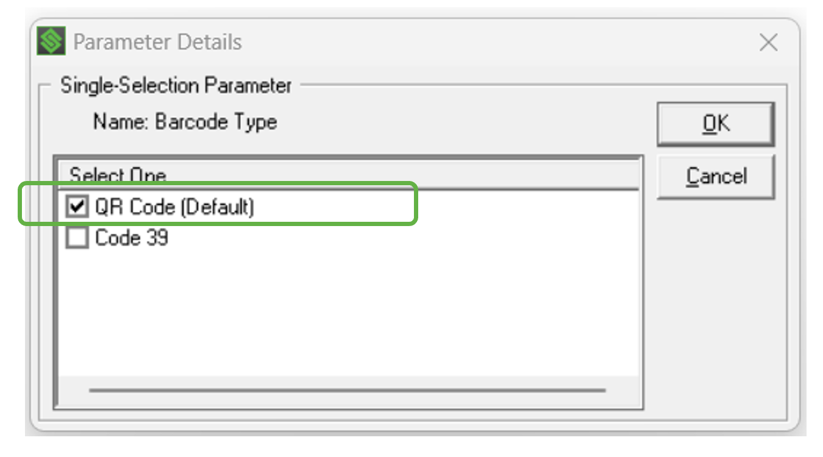Uncheck the QR Code (Default) option
The width and height of the screenshot is (823, 457).
tap(77, 206)
